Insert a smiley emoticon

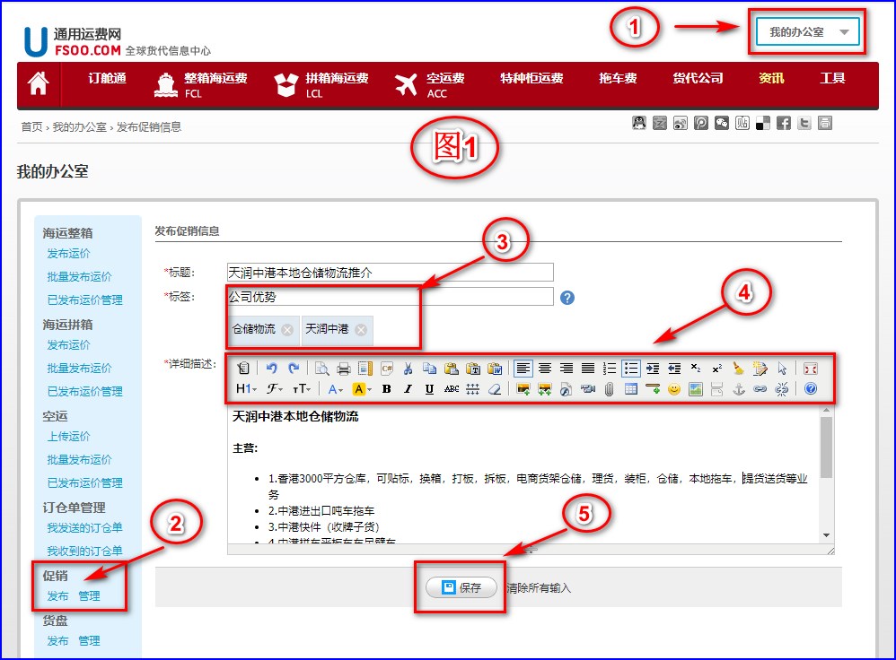click(x=673, y=388)
